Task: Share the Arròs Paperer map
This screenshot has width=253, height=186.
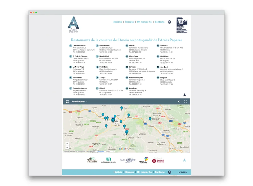Action: click(x=179, y=101)
